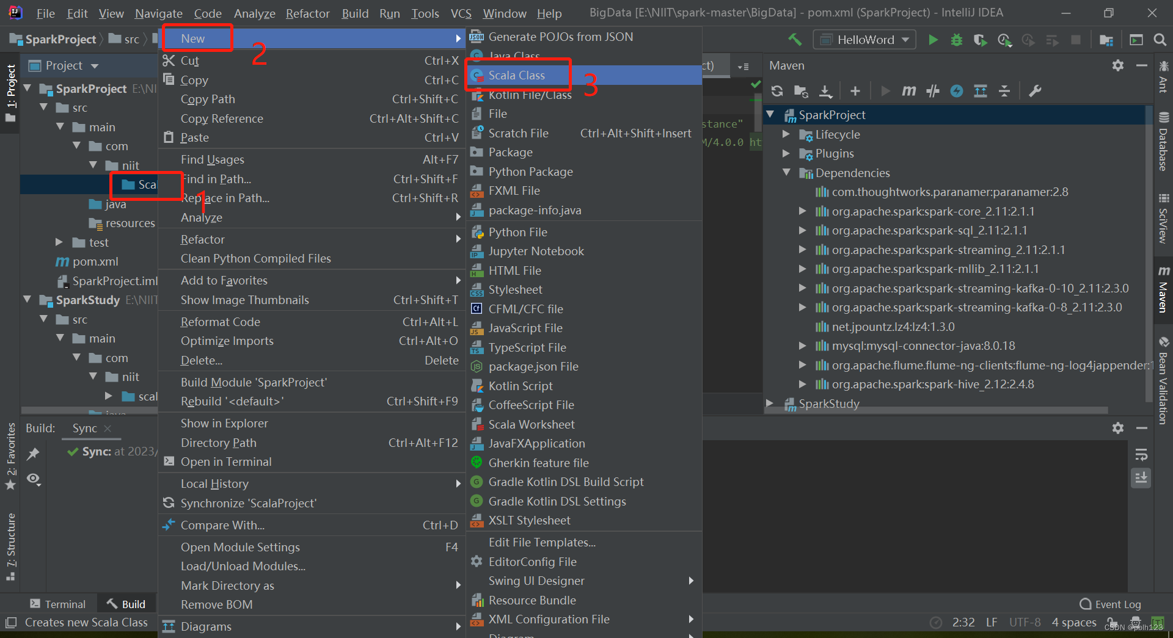Open Project view dropdown selector
The image size is (1173, 638).
64,65
